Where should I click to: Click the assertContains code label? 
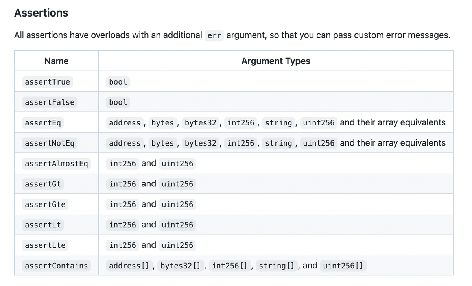coord(56,266)
